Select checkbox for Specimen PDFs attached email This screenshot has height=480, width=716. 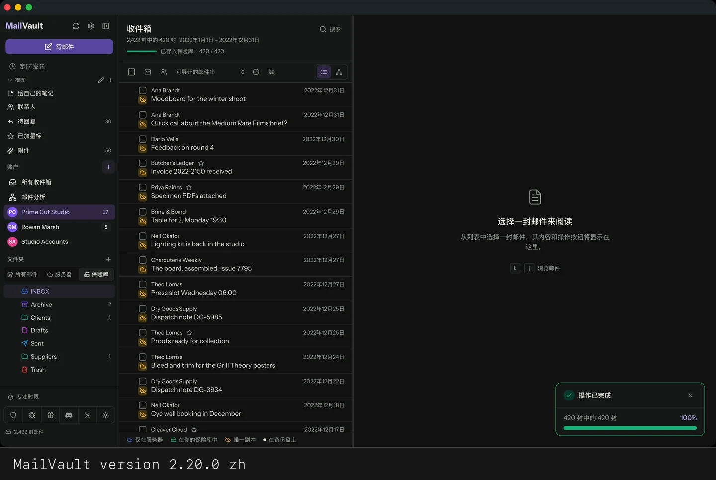143,187
